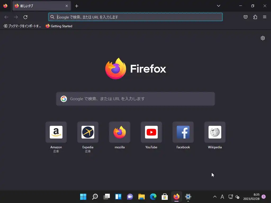Open the Wikipedia shortcut tile
This screenshot has height=203, width=271.
click(215, 132)
